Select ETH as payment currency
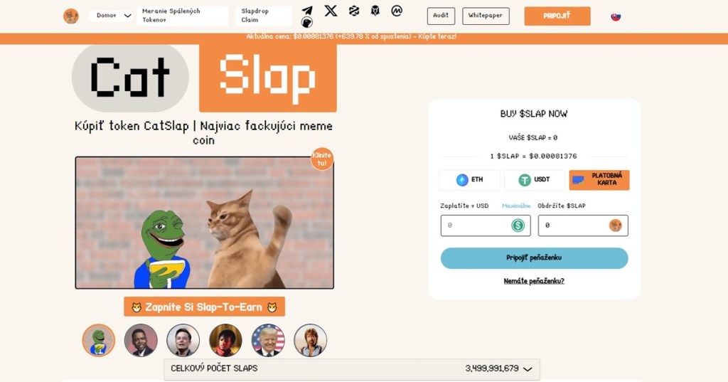This screenshot has height=382, width=728. point(469,180)
